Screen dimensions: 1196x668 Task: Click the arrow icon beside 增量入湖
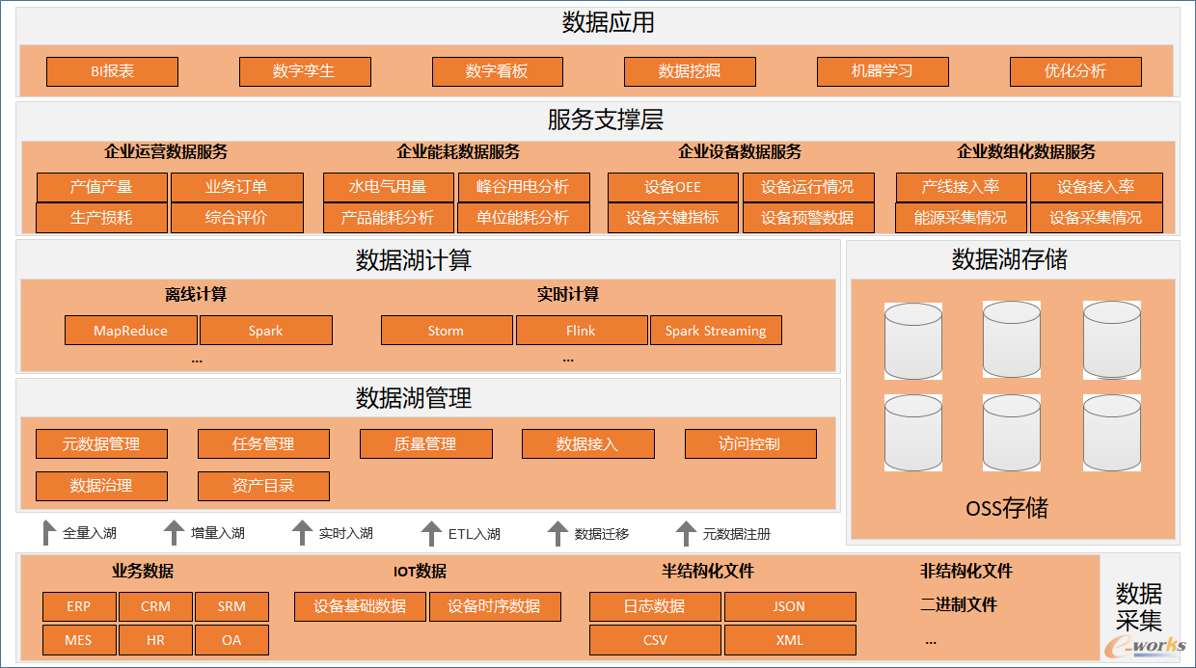pyautogui.click(x=174, y=532)
